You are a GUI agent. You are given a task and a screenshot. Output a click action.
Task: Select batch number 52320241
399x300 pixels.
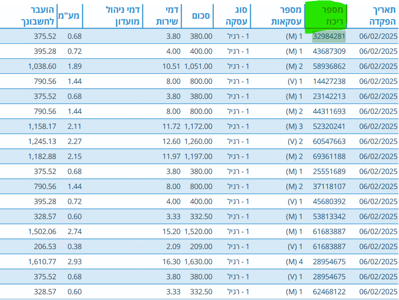pos(329,127)
